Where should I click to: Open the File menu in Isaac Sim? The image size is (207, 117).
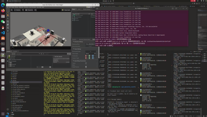coord(8,7)
